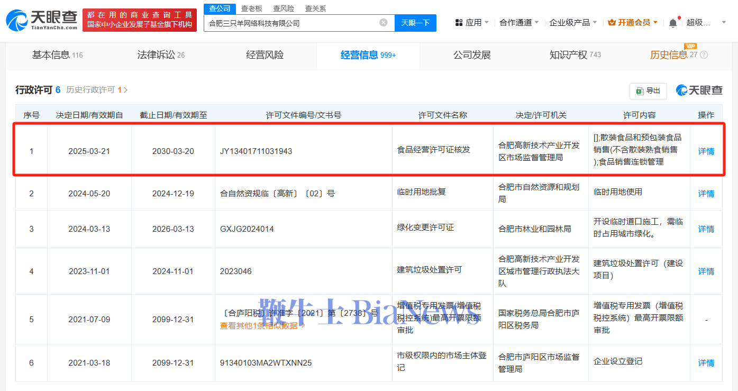Click the help icon next to 历史信息
This screenshot has height=391, width=738.
[x=704, y=55]
